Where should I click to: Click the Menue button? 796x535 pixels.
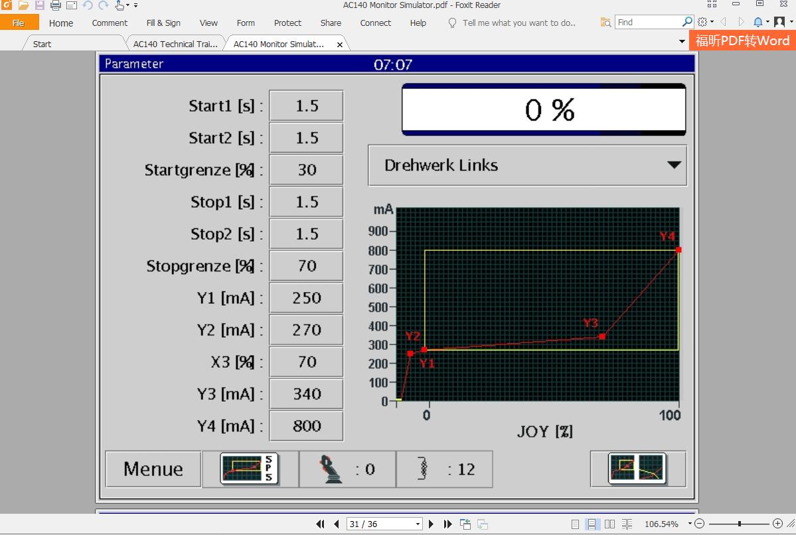(153, 469)
